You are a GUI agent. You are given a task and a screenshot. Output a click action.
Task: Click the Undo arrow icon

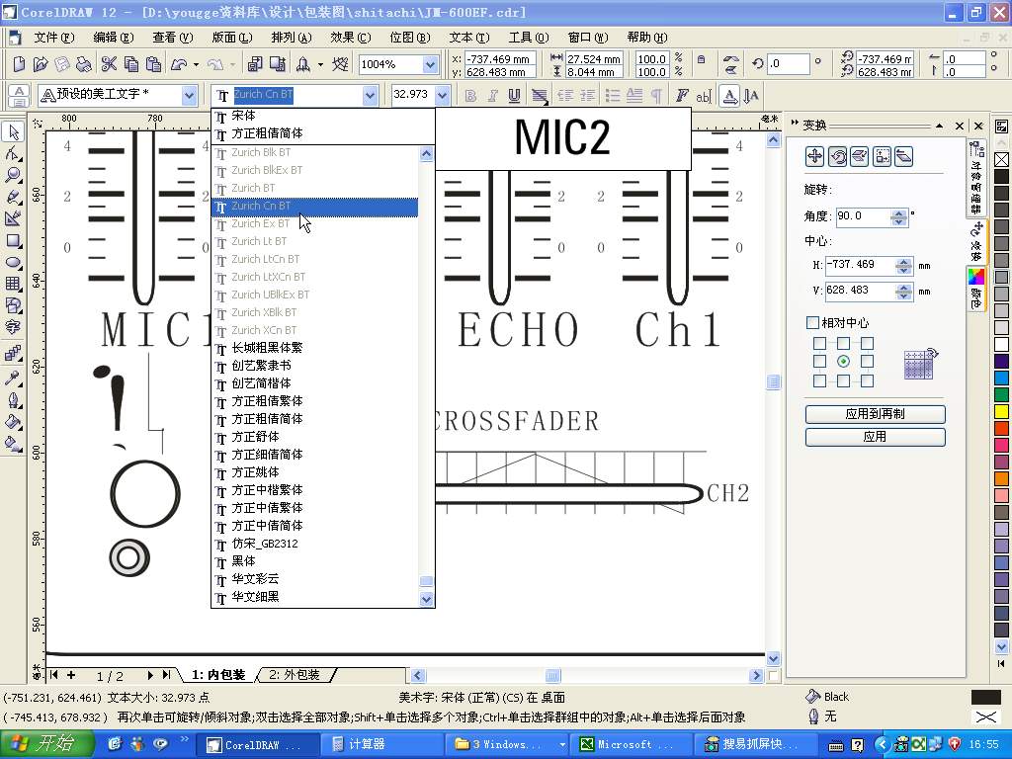tap(179, 64)
